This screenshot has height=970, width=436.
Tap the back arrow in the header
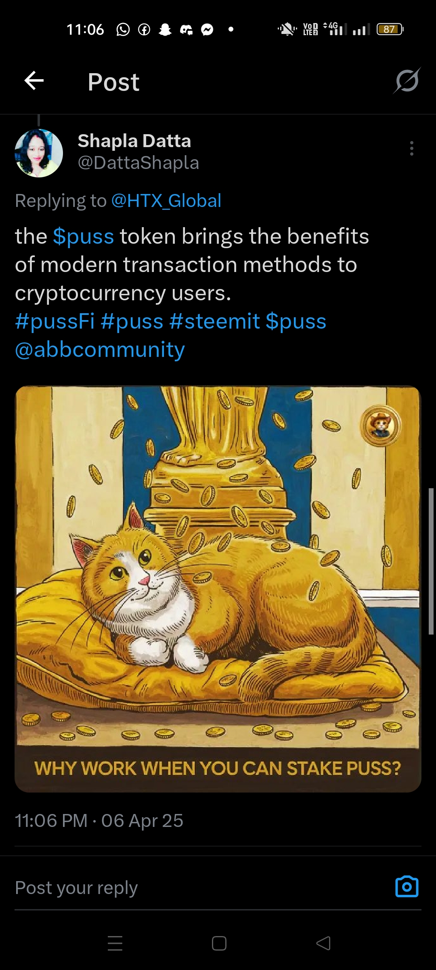click(x=34, y=81)
